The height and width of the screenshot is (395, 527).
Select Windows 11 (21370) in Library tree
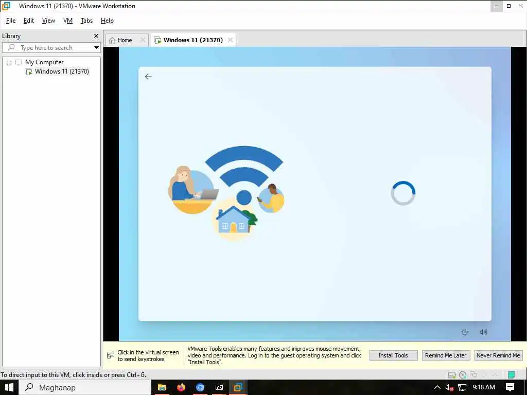tap(62, 71)
